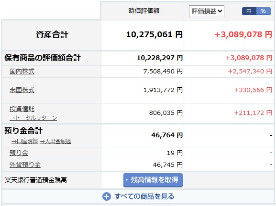Viewport: 276px width, 206px height.
Task: Click the plus icon to show all products
Action: click(x=107, y=196)
